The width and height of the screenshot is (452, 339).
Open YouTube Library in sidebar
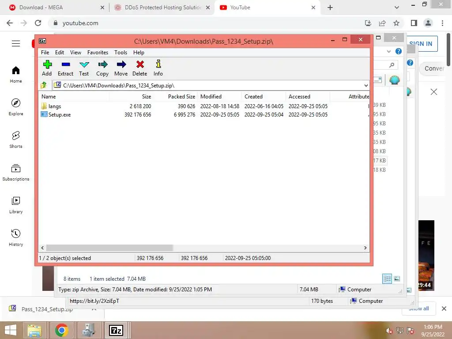pos(16,205)
